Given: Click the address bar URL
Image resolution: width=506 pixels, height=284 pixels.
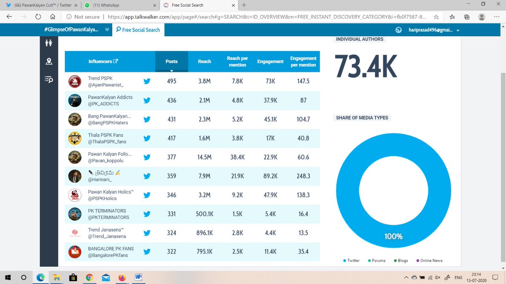Looking at the screenshot, I should (267, 17).
